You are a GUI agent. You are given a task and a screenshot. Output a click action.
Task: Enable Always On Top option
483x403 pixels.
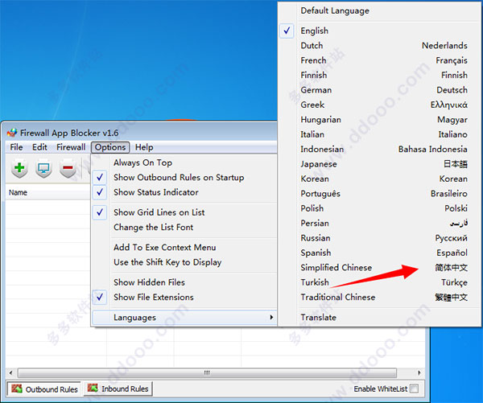tap(184, 162)
